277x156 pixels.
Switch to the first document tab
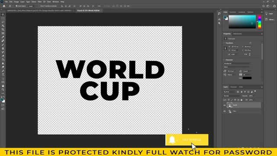point(40,10)
